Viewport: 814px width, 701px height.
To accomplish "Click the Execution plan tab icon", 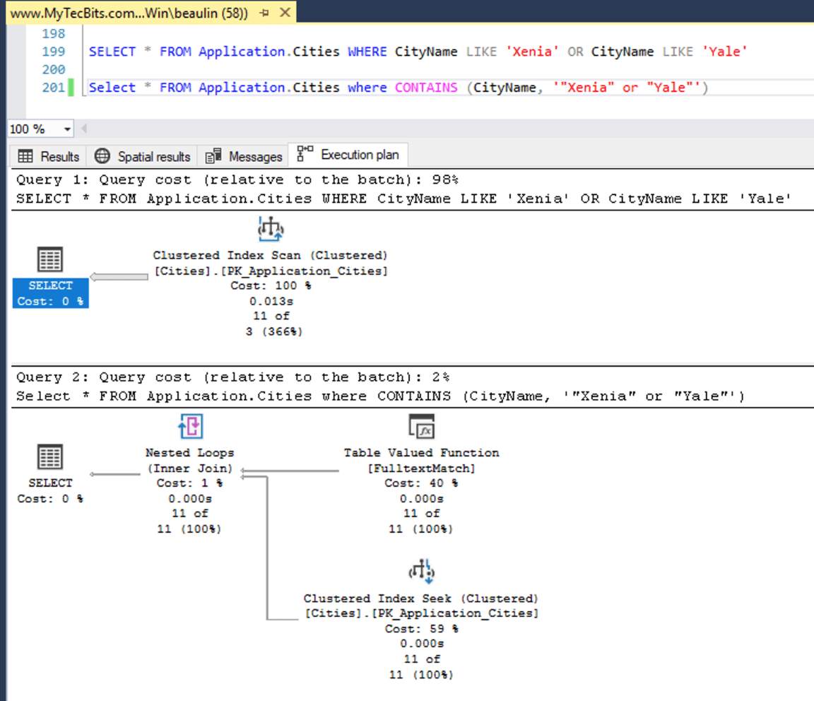I will pos(305,155).
